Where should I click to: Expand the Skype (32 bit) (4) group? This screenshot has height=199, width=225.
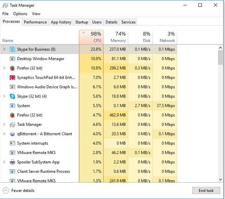tap(4, 96)
